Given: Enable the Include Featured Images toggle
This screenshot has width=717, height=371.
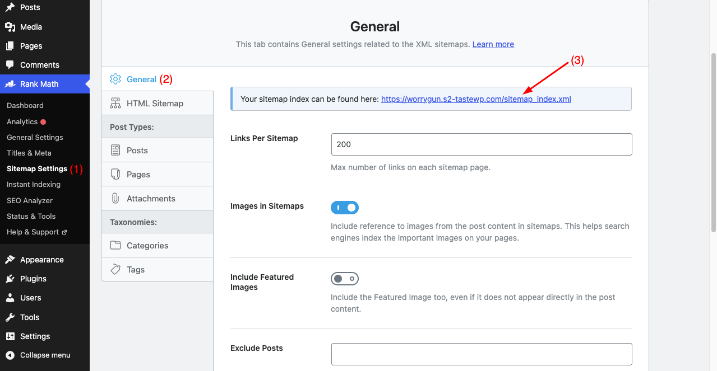Looking at the screenshot, I should pyautogui.click(x=345, y=278).
